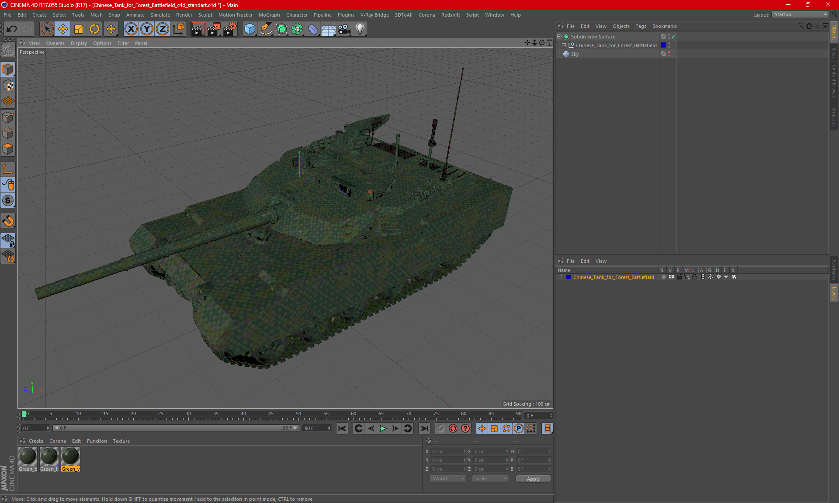839x503 pixels.
Task: Click the current frame 0 F field
Action: (x=539, y=415)
